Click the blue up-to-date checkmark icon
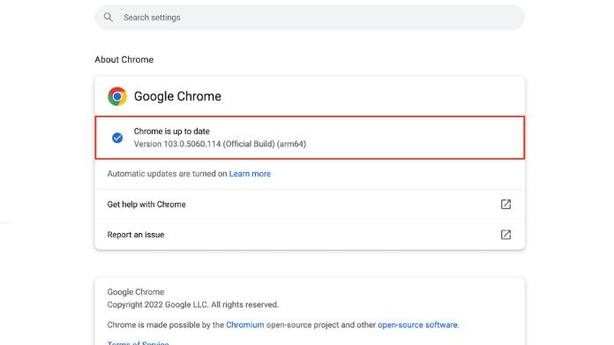 [117, 138]
